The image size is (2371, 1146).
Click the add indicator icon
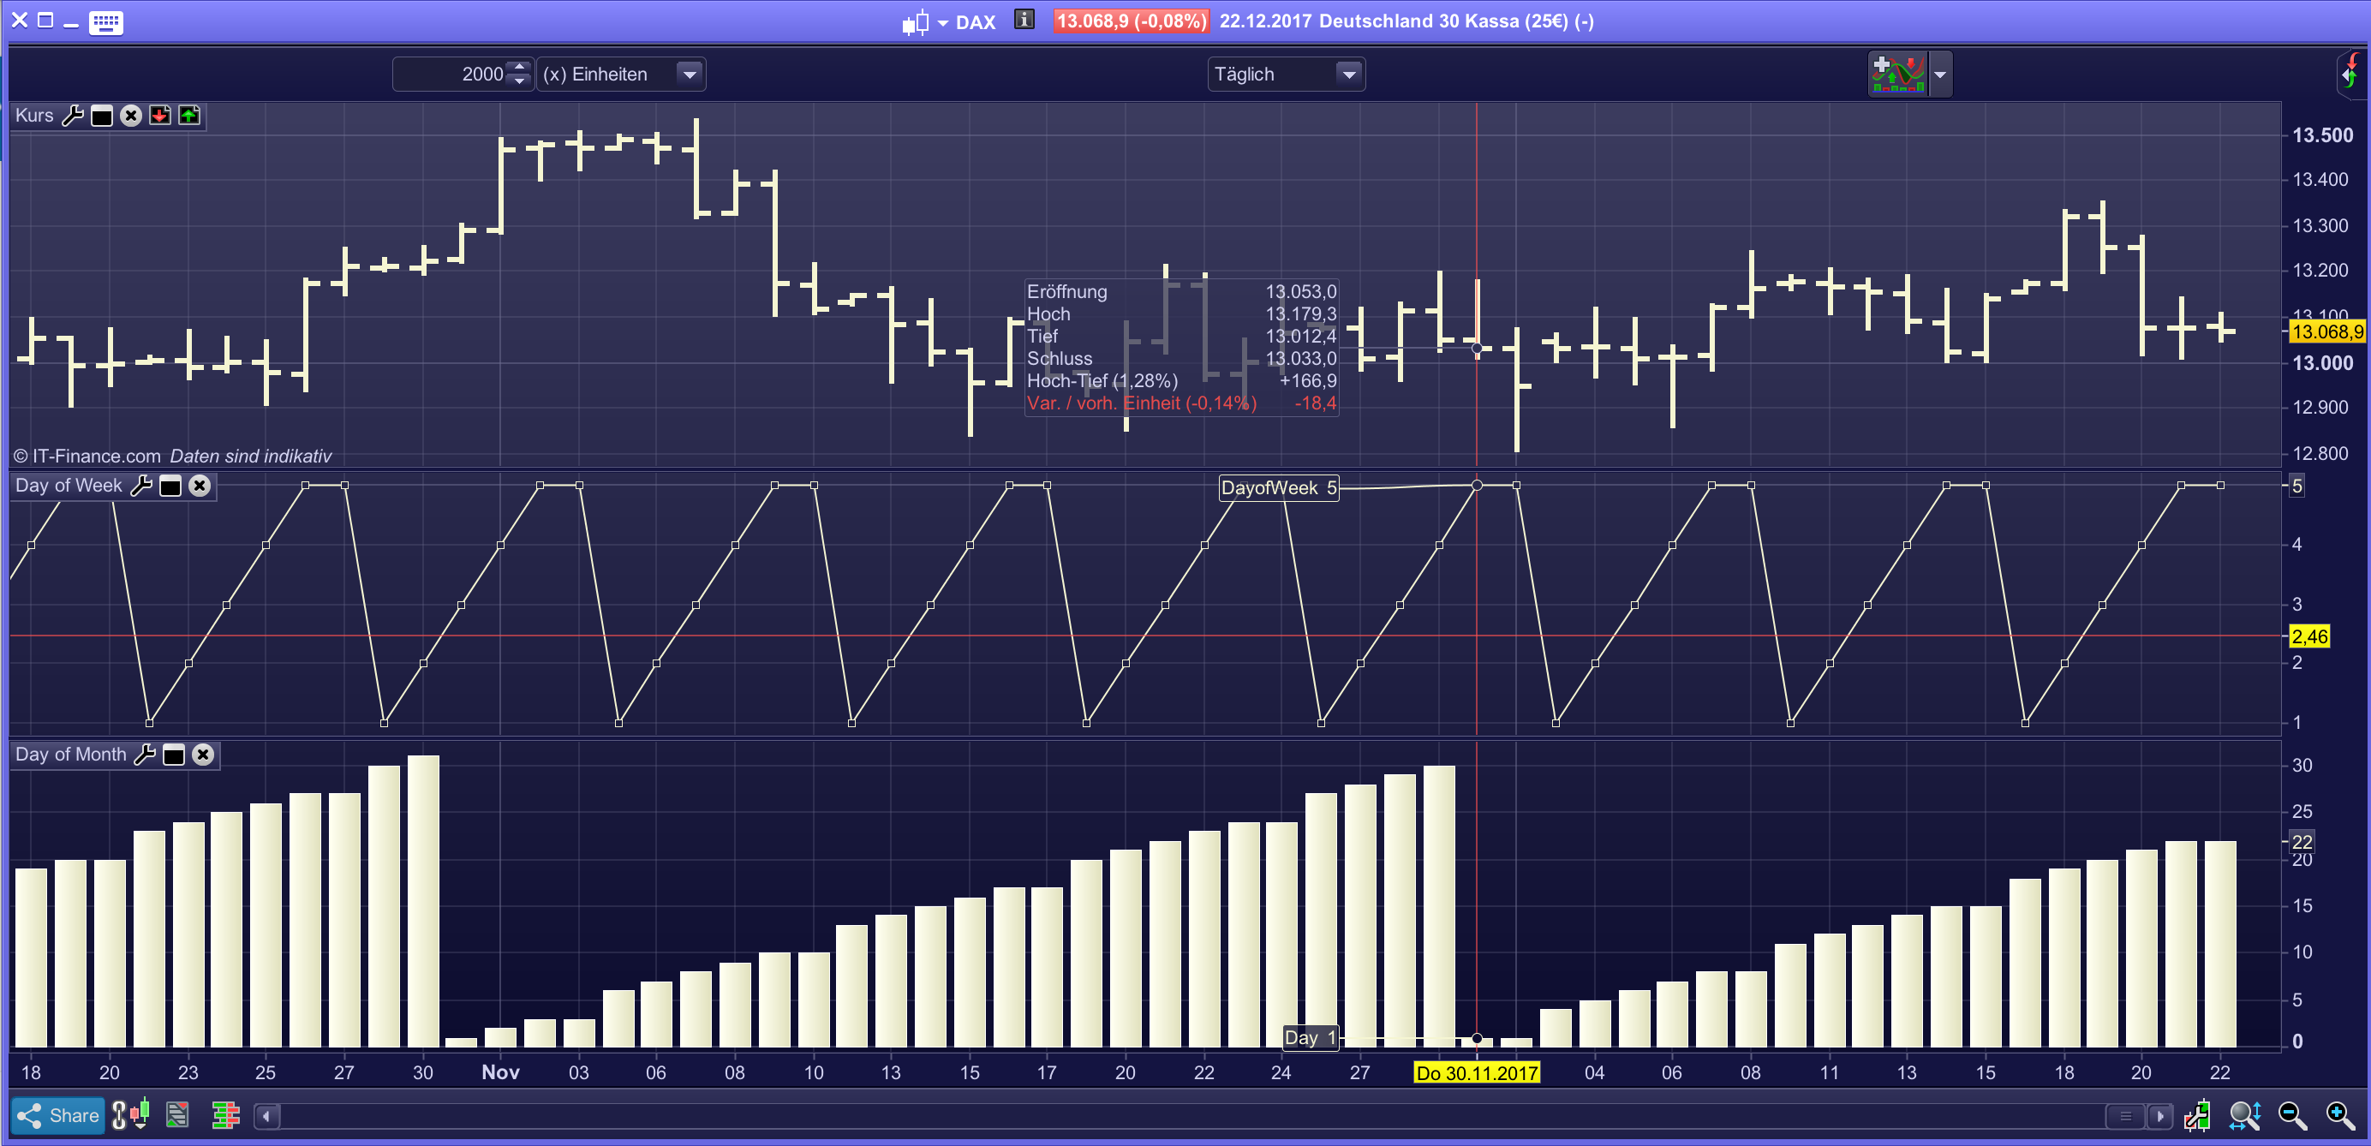click(x=1898, y=74)
